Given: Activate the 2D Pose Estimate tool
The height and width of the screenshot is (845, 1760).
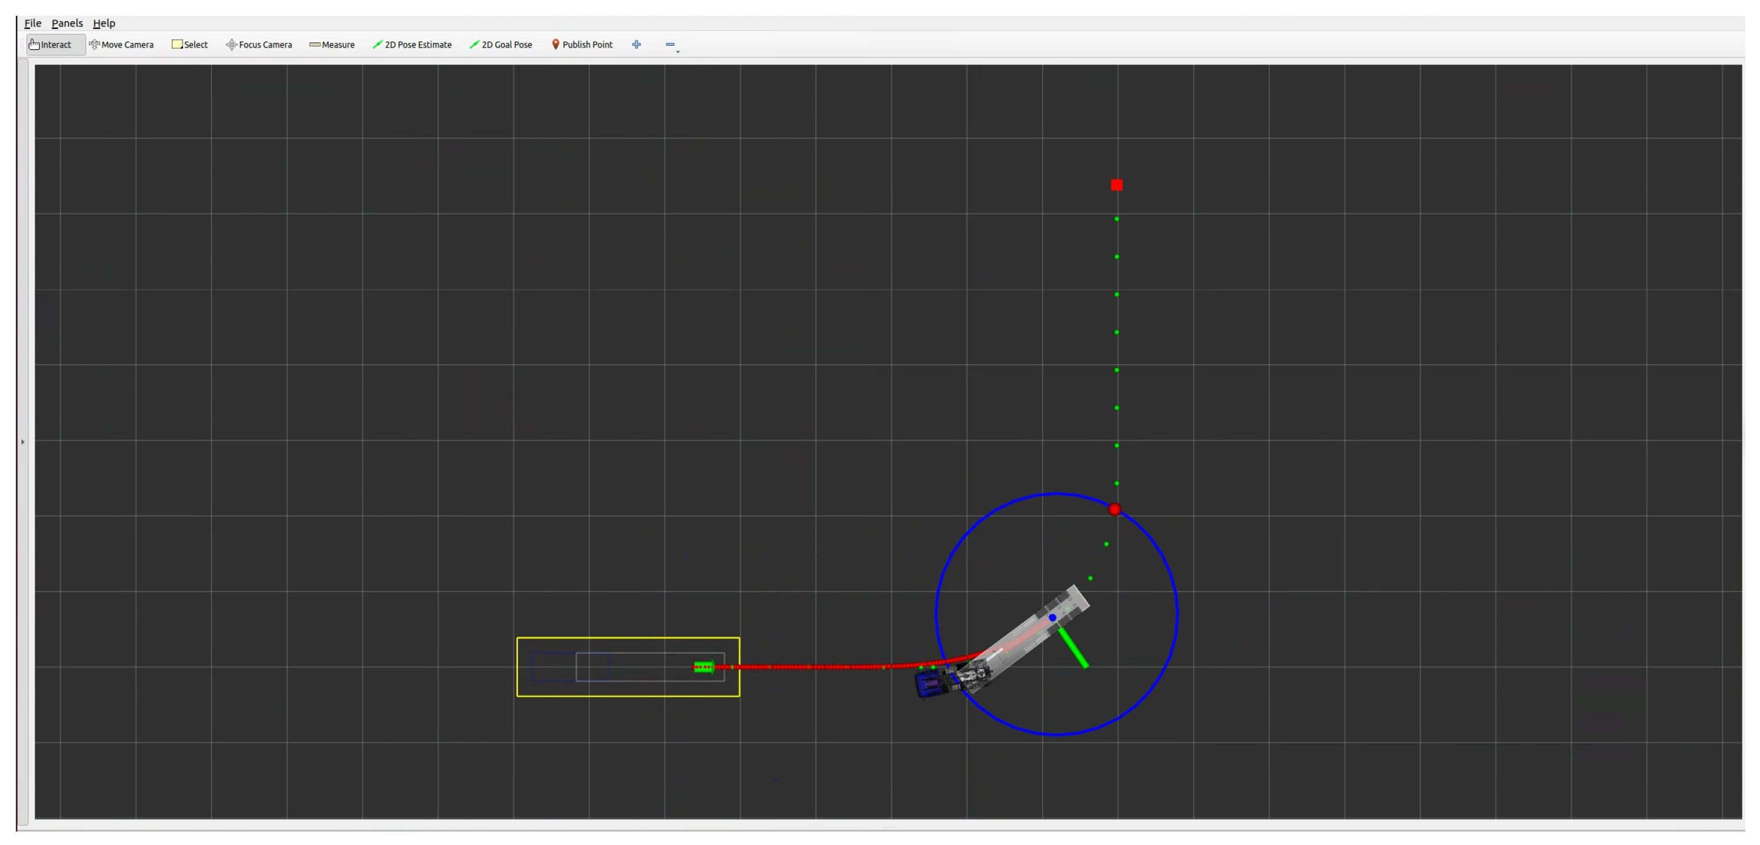Looking at the screenshot, I should (412, 45).
